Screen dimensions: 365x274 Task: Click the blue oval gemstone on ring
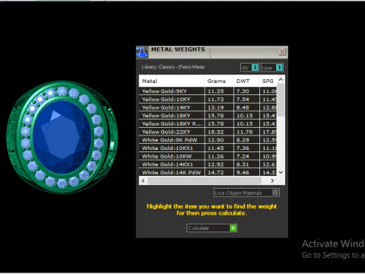(x=62, y=137)
